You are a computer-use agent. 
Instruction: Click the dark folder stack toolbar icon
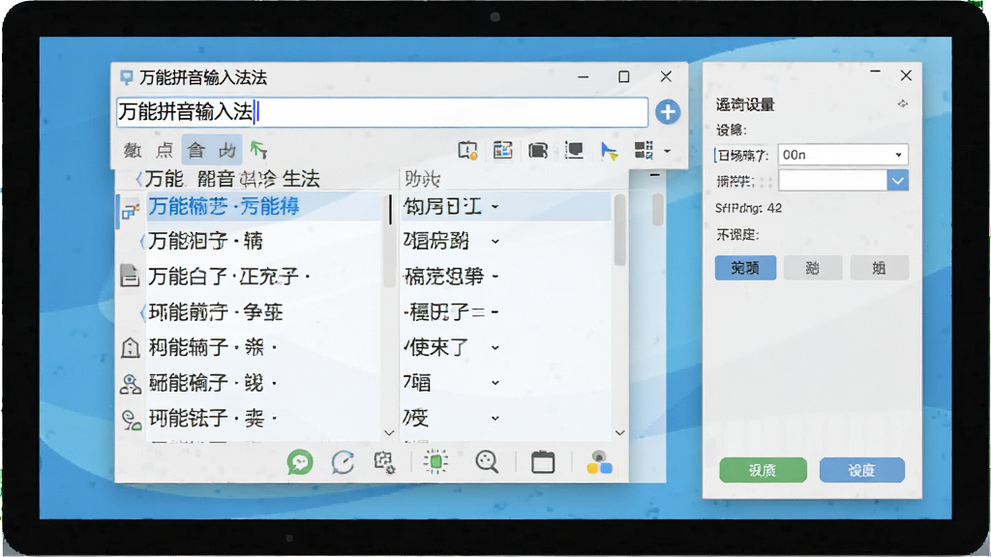click(x=538, y=150)
